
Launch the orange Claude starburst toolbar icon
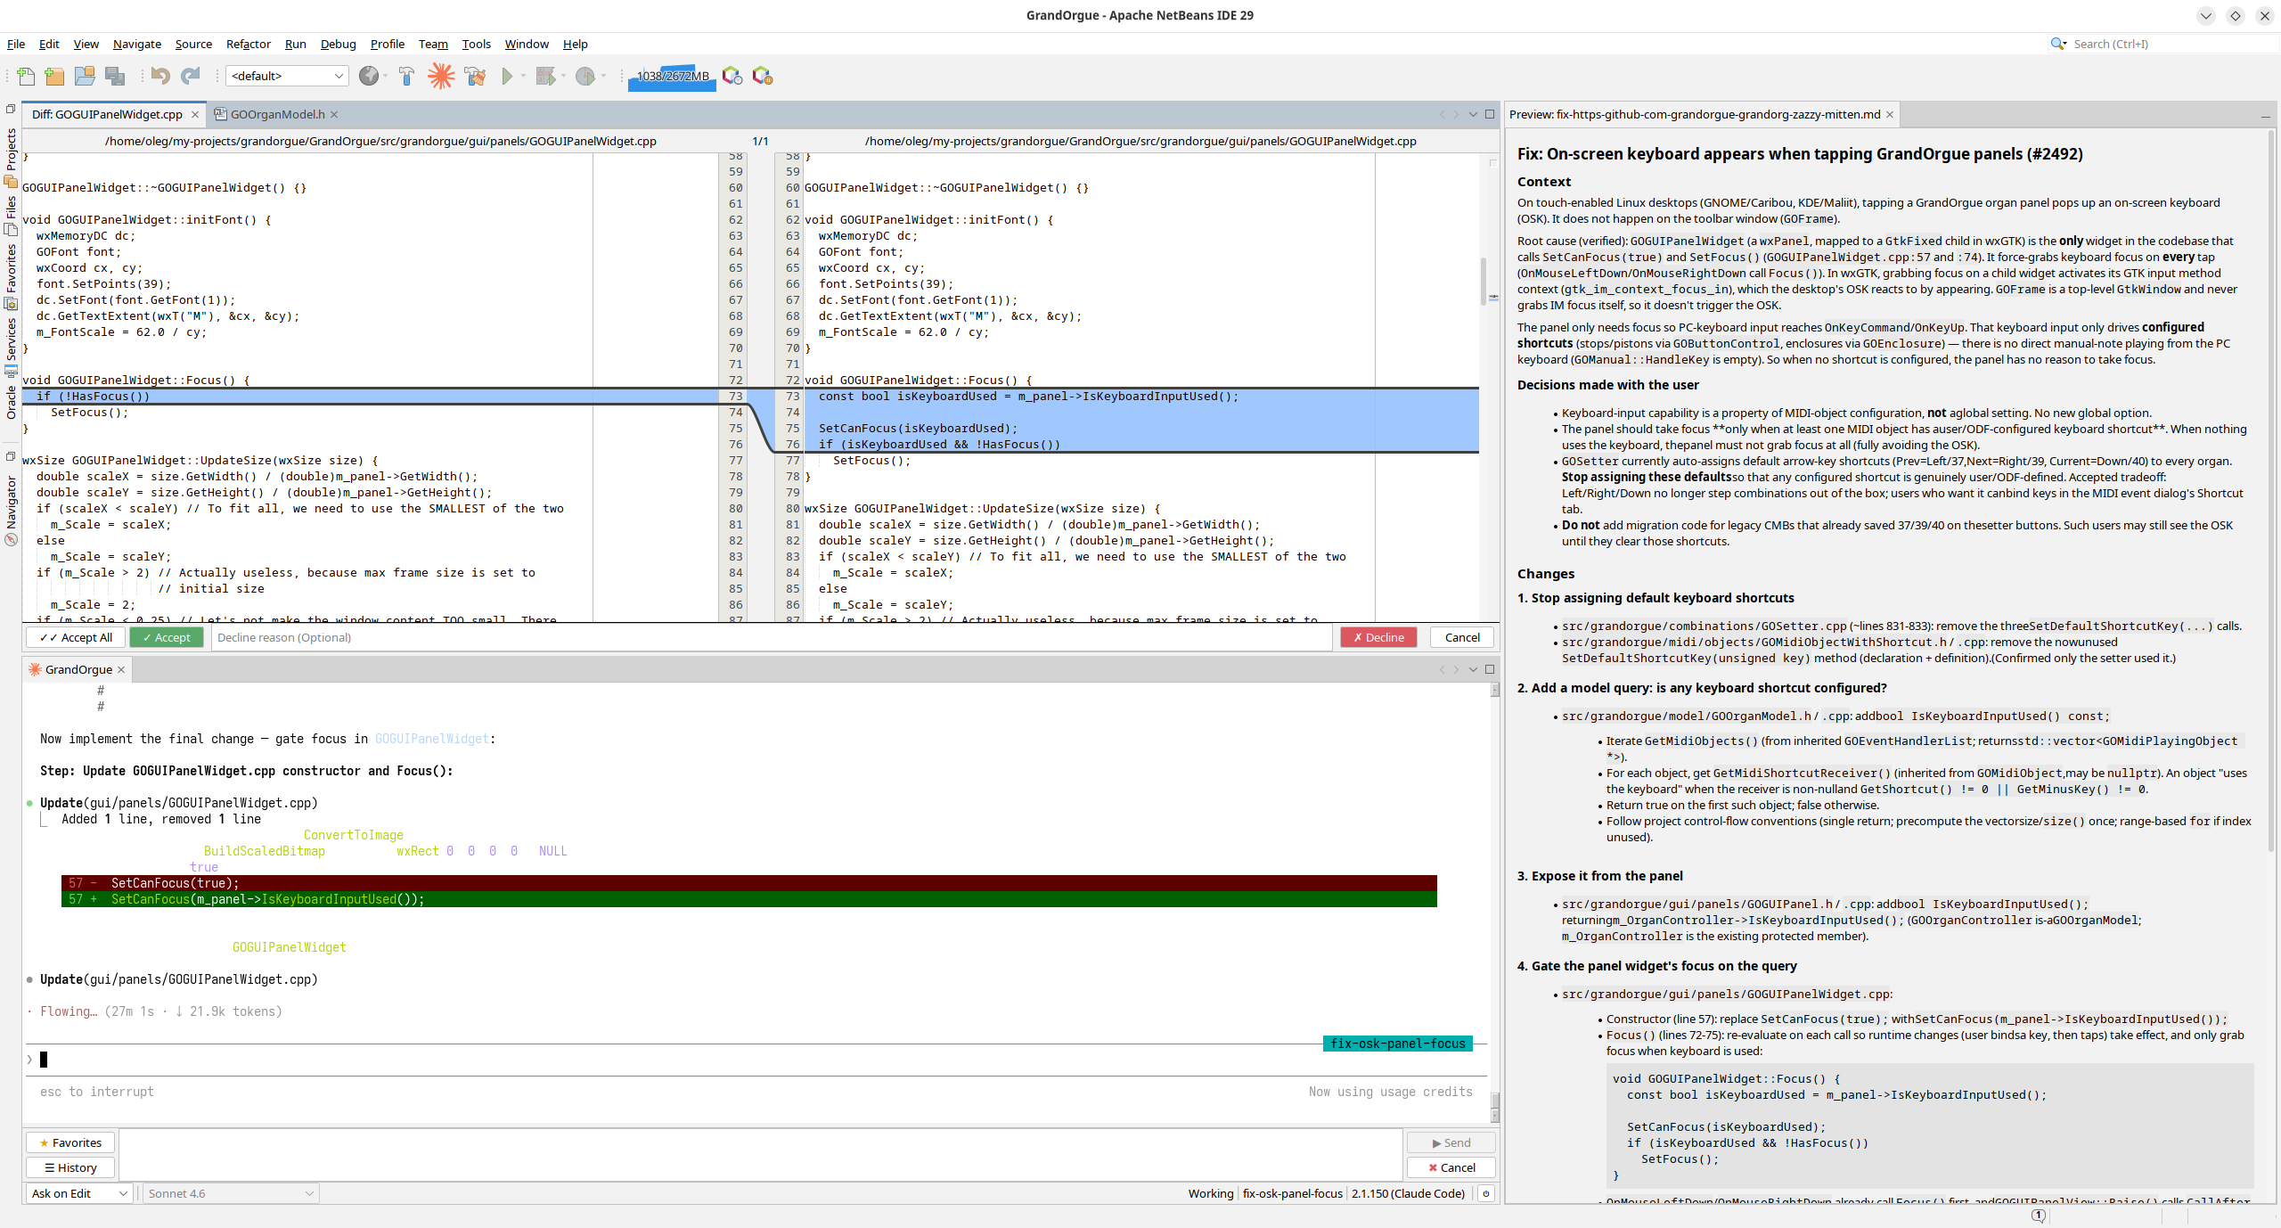tap(441, 77)
